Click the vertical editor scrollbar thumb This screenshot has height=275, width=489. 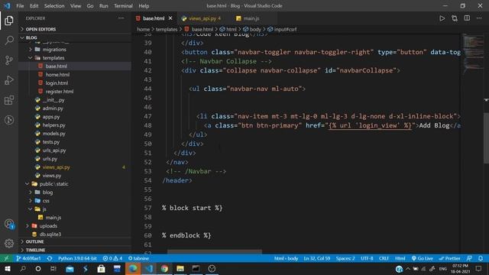click(486, 137)
